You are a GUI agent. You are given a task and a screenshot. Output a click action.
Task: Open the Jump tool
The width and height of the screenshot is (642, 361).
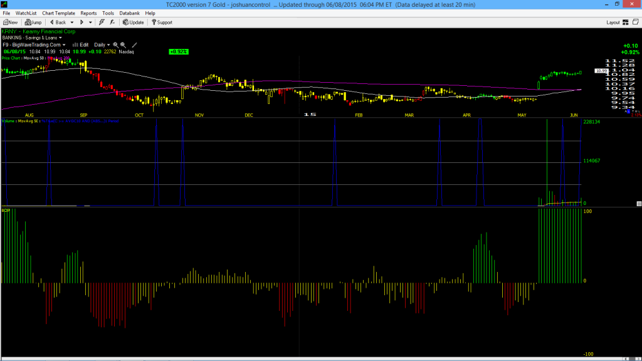33,22
